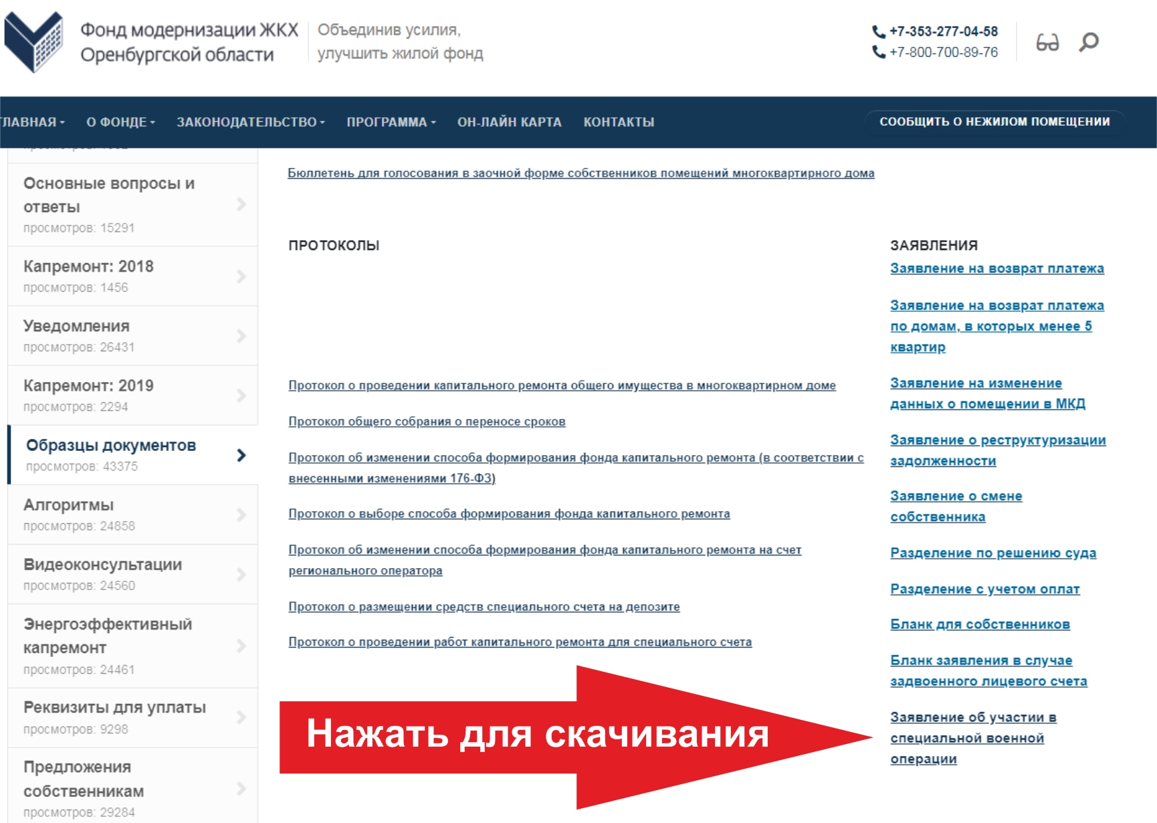This screenshot has width=1157, height=823.
Task: Open Бланк для собственников link
Action: click(x=980, y=624)
